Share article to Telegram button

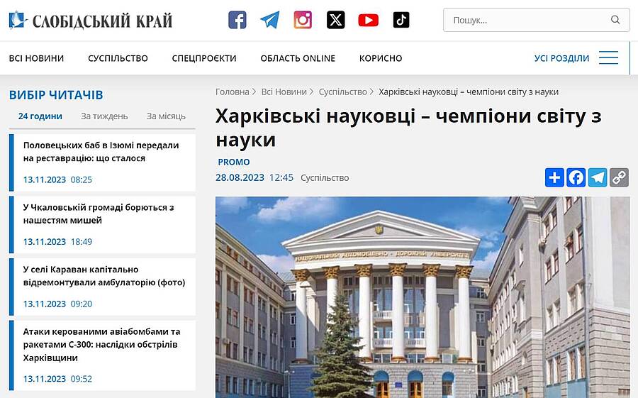(598, 177)
